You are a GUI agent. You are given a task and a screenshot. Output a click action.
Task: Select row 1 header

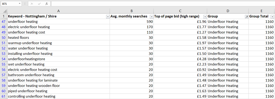tap(4, 16)
